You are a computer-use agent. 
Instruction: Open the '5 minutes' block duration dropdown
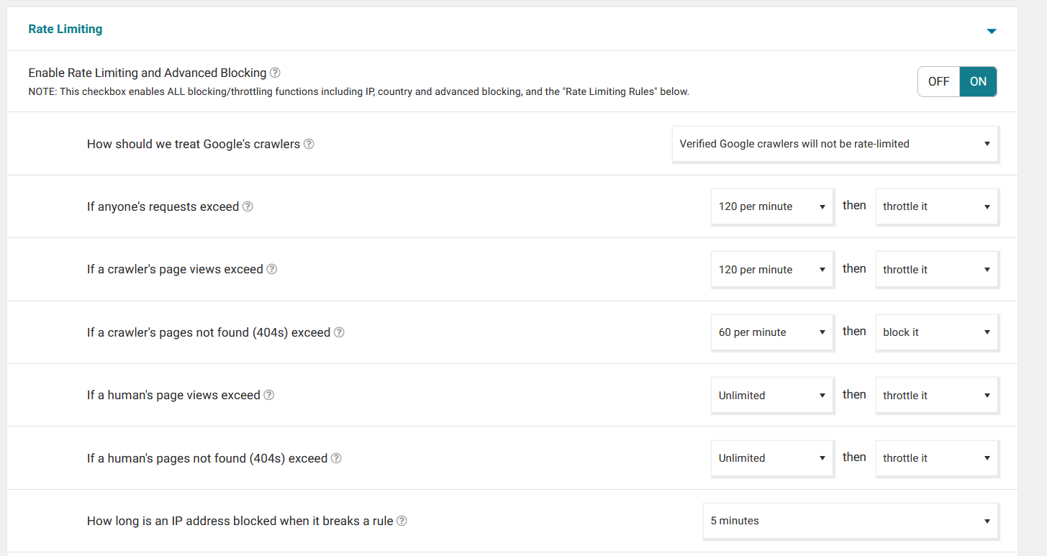[x=850, y=521]
